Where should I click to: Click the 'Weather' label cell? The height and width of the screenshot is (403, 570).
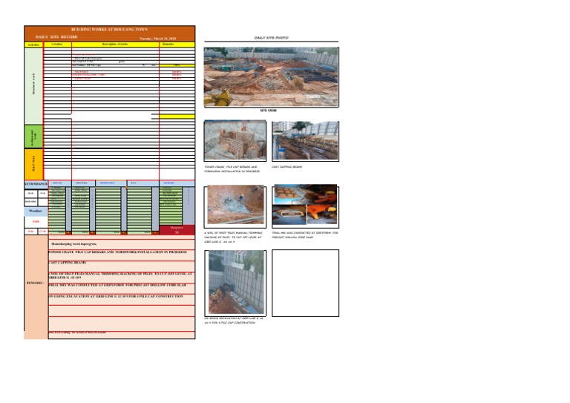[36, 211]
